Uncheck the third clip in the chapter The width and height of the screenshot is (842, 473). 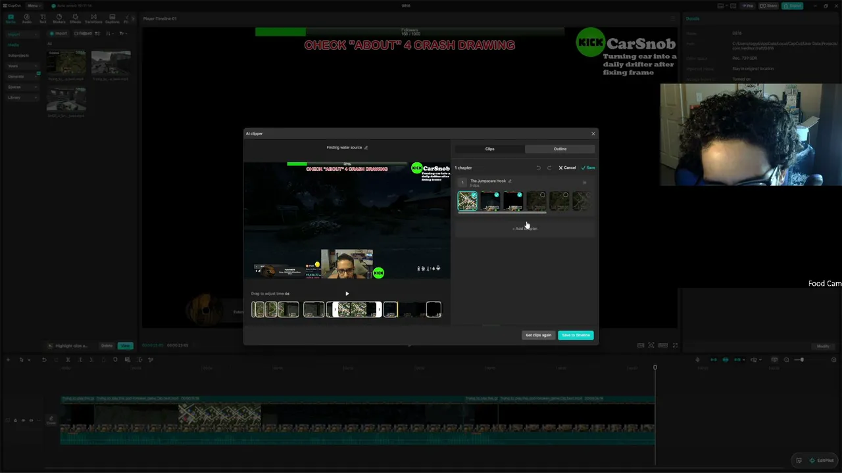click(520, 194)
